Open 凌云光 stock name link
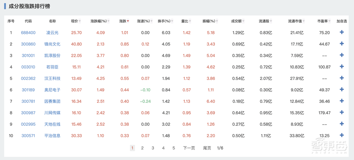The height and width of the screenshot is (160, 354). pyautogui.click(x=52, y=32)
